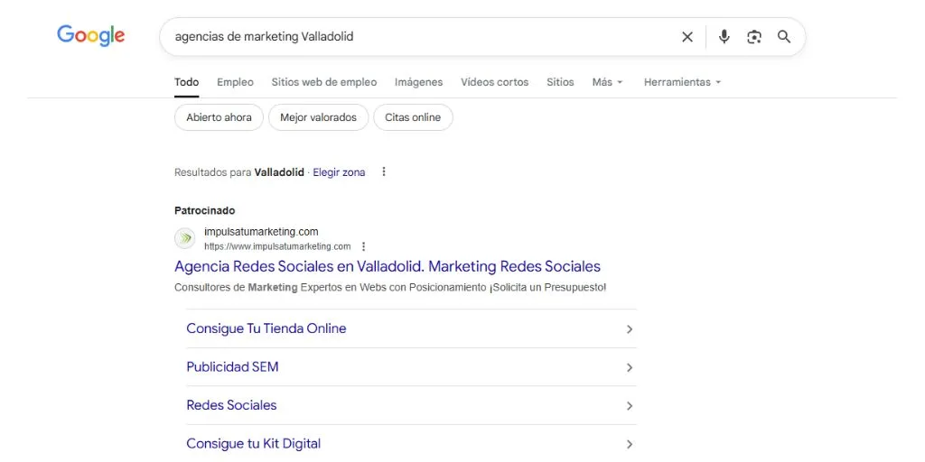Click the impulsatumarketing site favicon
The width and height of the screenshot is (925, 462).
185,238
